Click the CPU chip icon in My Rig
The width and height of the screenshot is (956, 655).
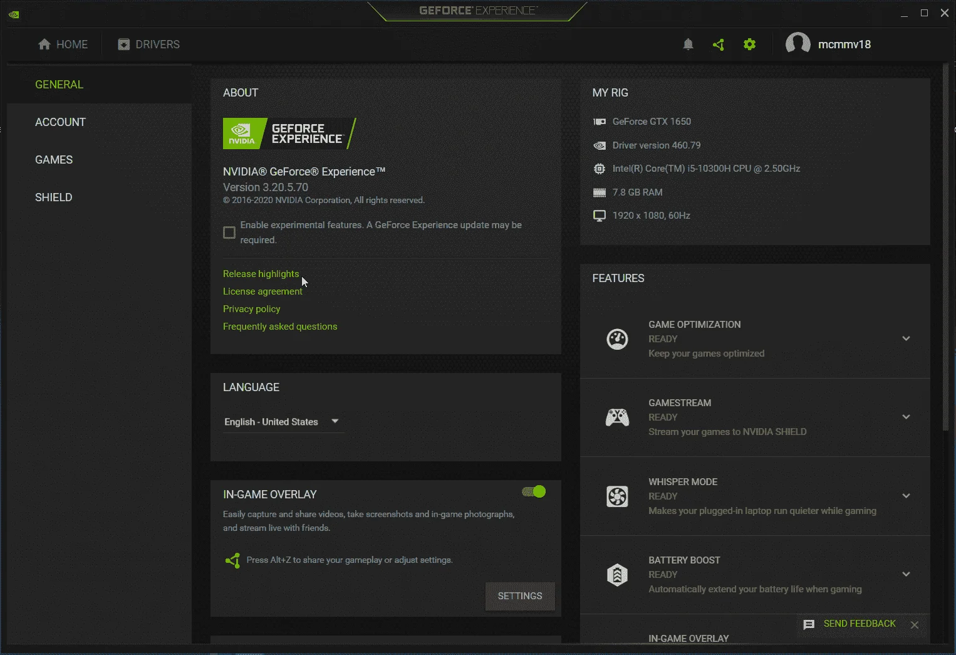[x=600, y=169]
